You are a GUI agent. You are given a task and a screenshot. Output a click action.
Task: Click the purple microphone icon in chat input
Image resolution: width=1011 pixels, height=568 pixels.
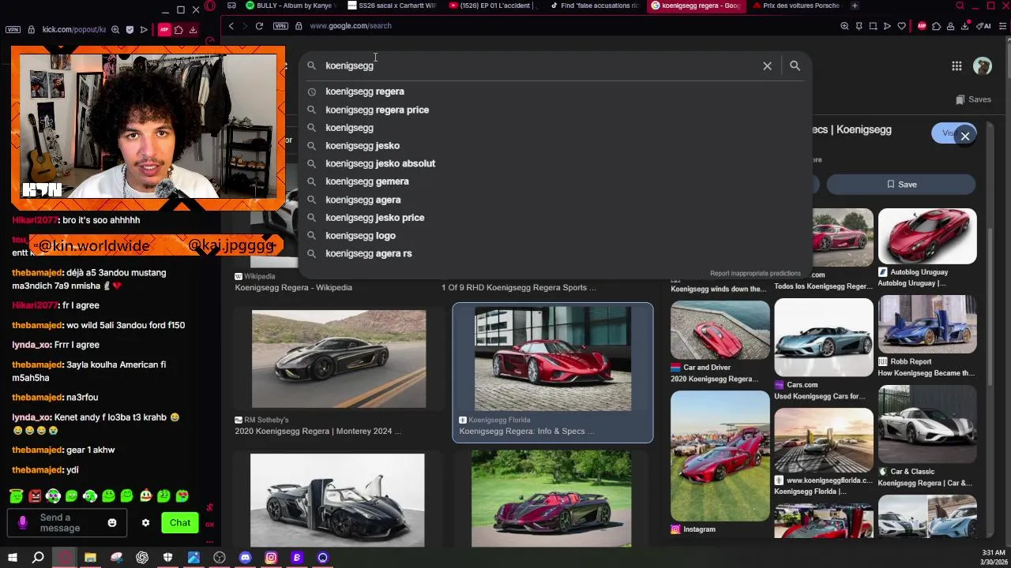click(x=22, y=523)
